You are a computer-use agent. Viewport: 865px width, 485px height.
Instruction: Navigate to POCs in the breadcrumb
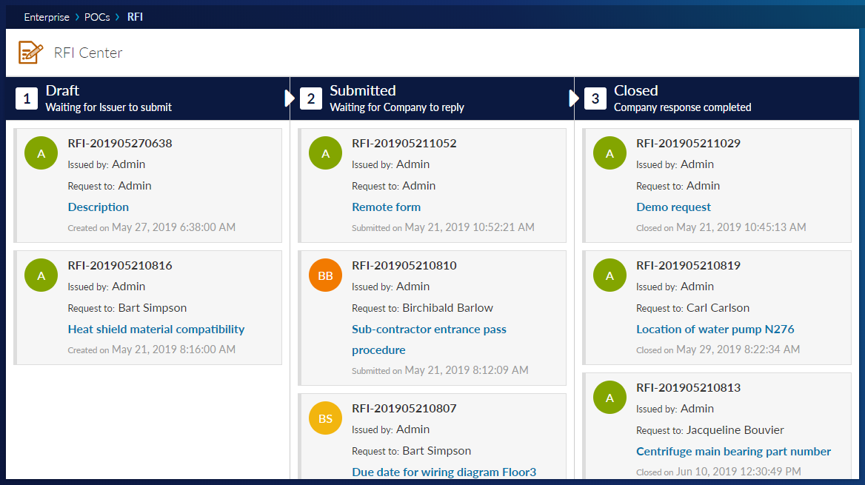click(97, 16)
